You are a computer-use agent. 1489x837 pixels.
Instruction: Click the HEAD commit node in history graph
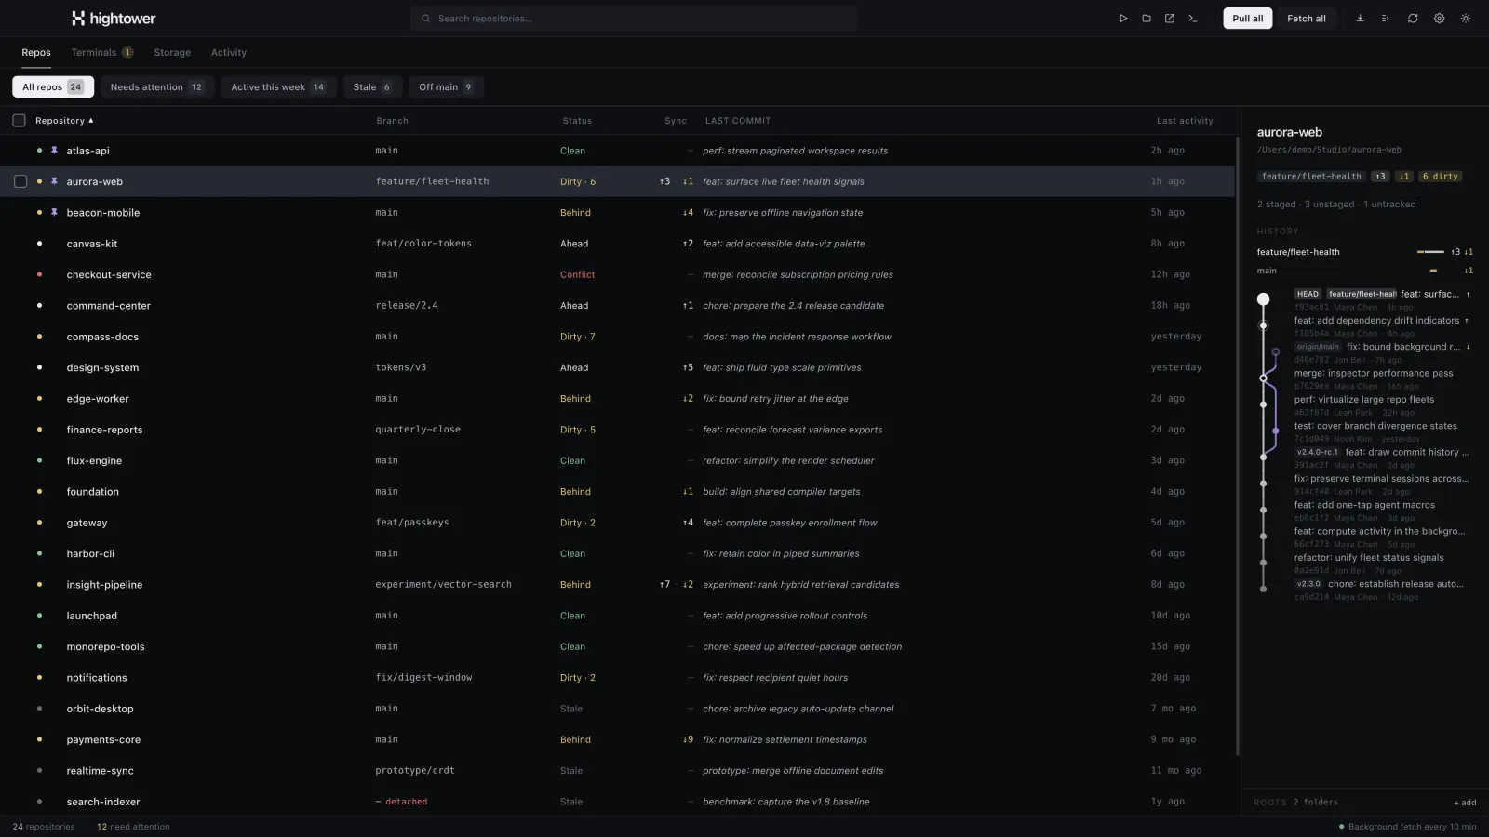coord(1263,299)
